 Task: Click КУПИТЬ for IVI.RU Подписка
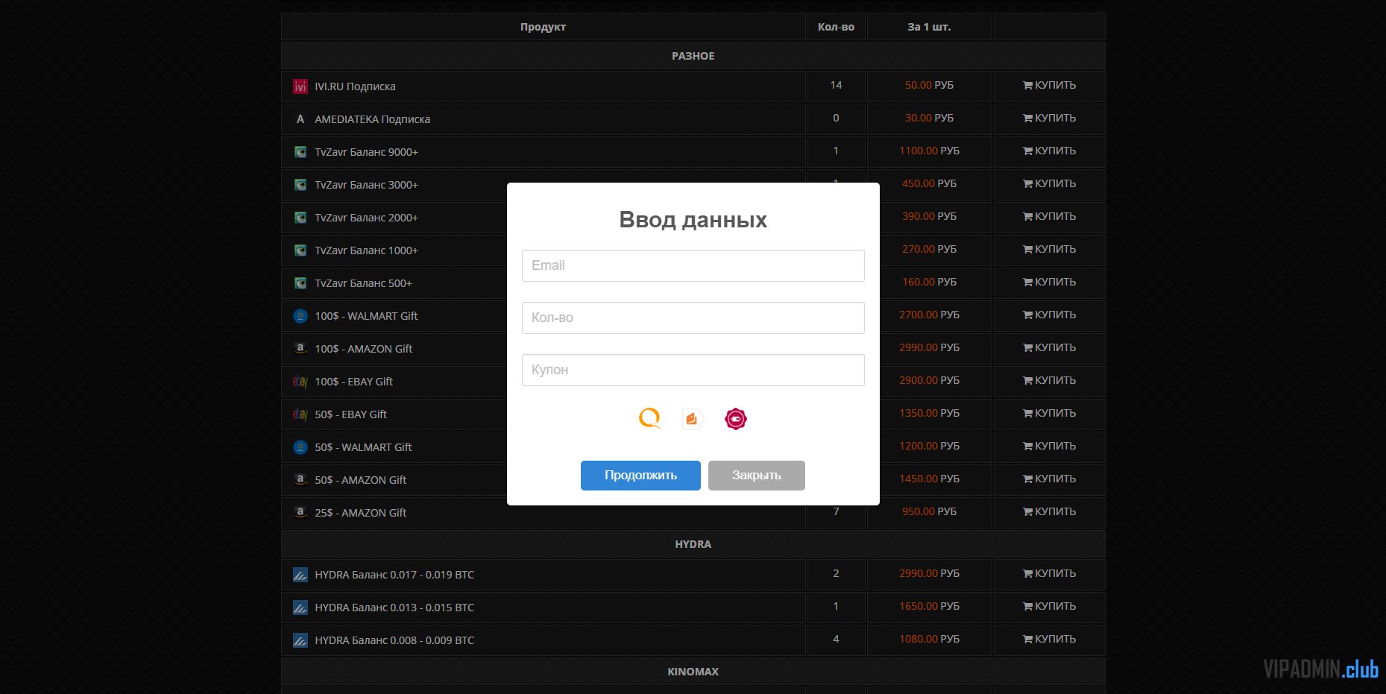(x=1049, y=85)
